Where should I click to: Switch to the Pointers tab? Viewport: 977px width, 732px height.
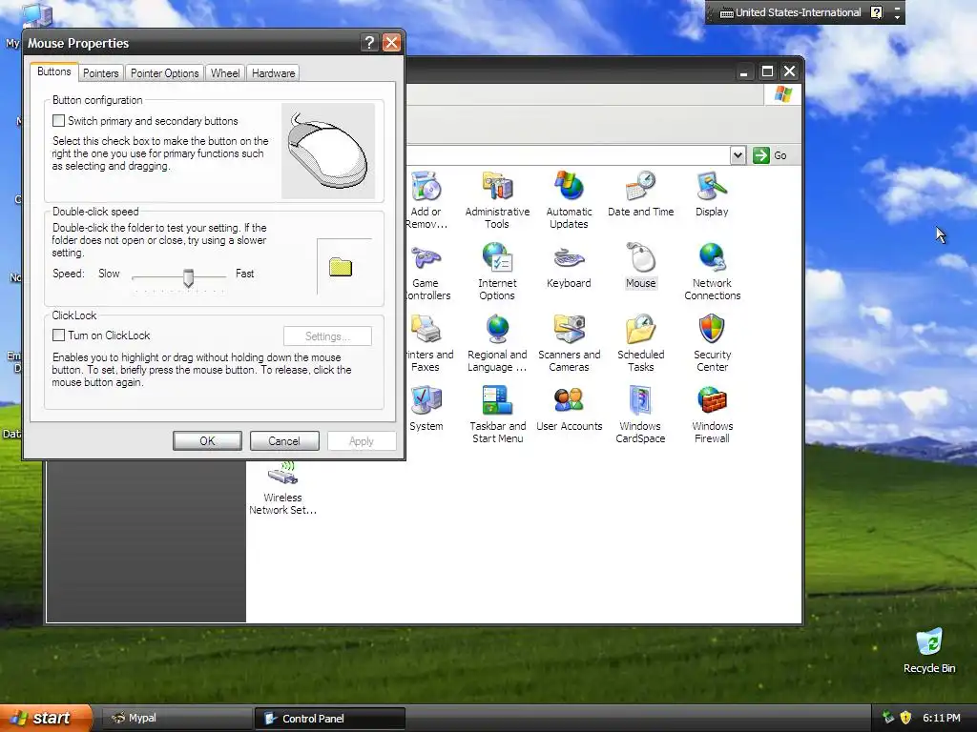point(100,72)
